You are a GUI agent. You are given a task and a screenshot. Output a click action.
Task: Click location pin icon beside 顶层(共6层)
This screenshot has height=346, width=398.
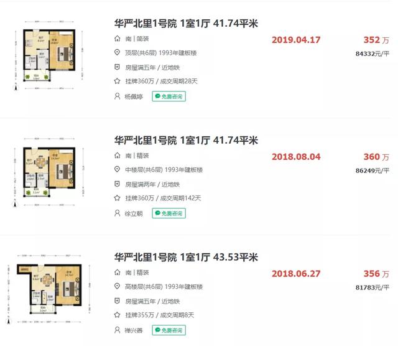[x=117, y=53]
